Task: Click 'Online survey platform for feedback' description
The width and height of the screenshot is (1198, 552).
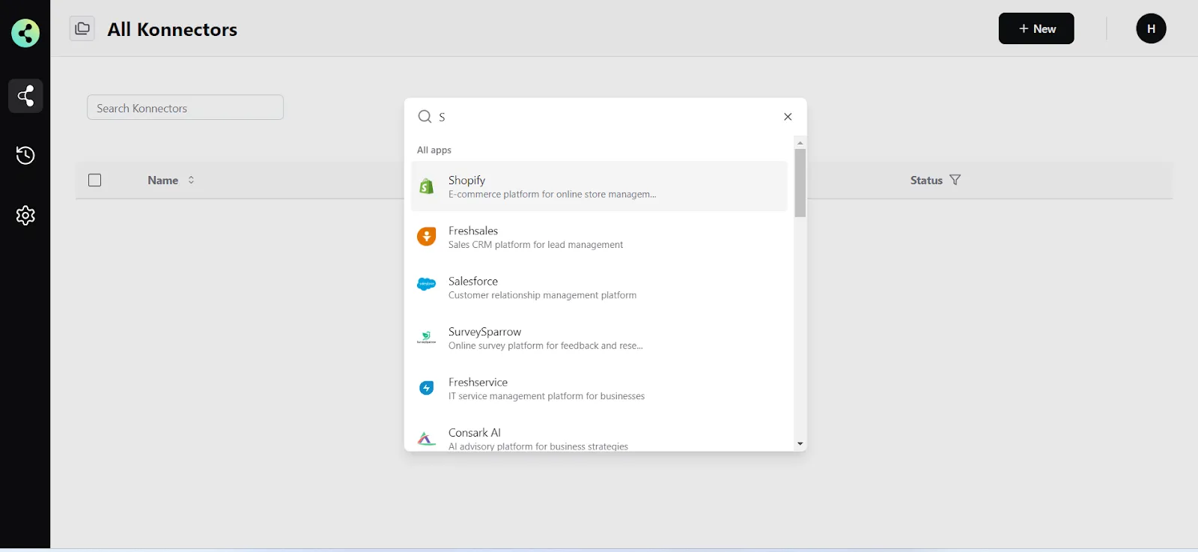Action: point(546,346)
